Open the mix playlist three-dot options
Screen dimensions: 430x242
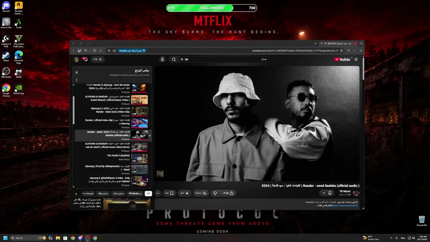point(77,80)
